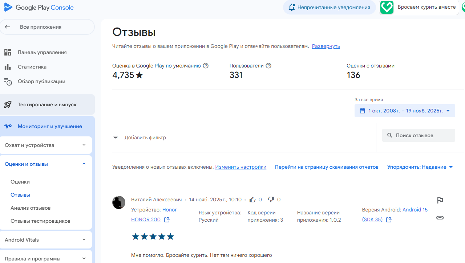Click app version name 1.0.2 text
The image size is (465, 263).
319,216
